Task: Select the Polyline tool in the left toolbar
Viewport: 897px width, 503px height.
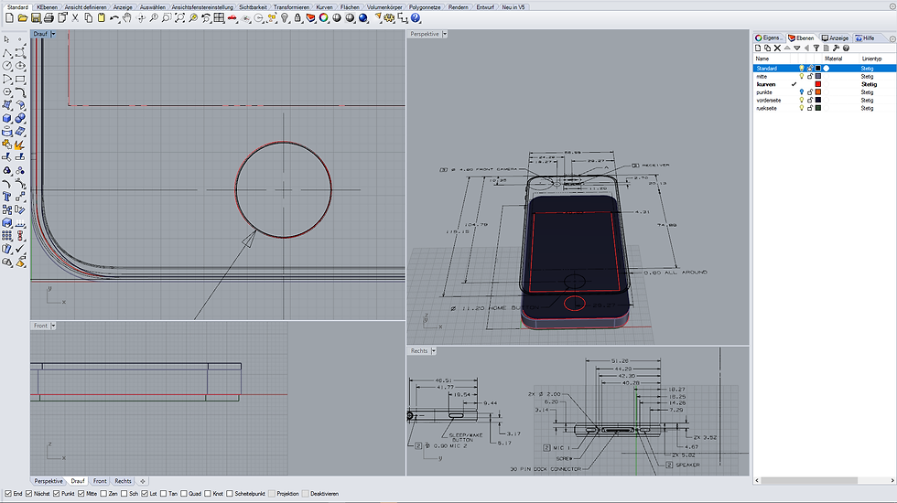Action: (7, 53)
